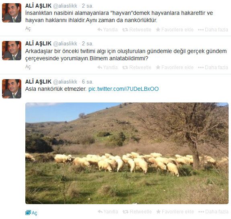Open ALİ AŞLIK name on second tweet

[38, 43]
